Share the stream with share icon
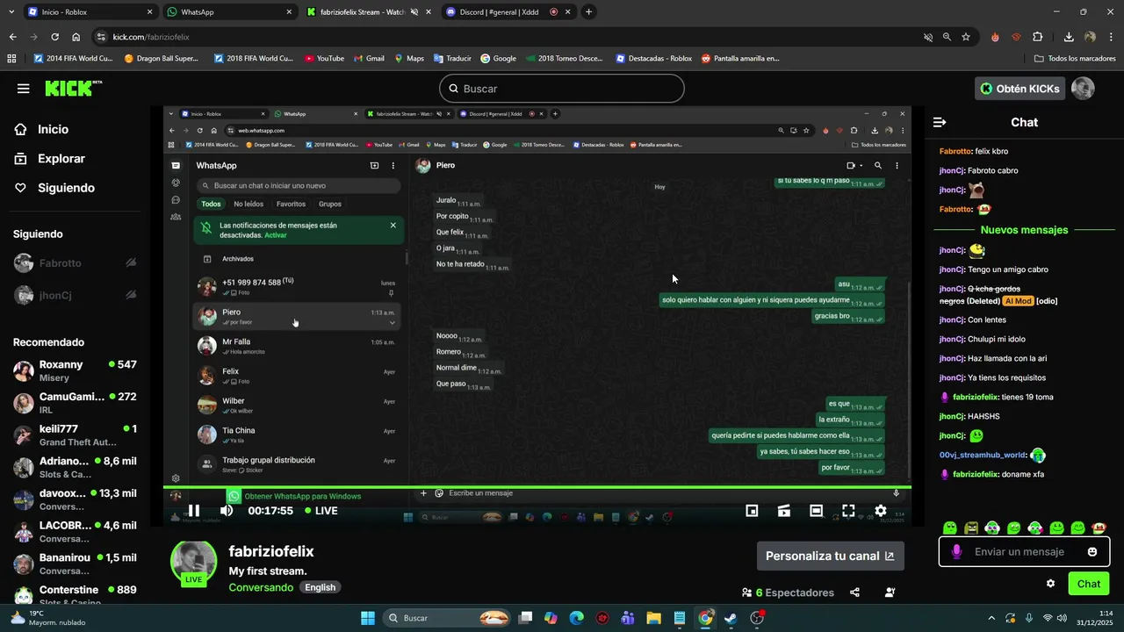1124x632 pixels. 854,592
